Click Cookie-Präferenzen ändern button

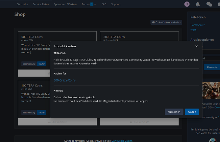(166, 22)
